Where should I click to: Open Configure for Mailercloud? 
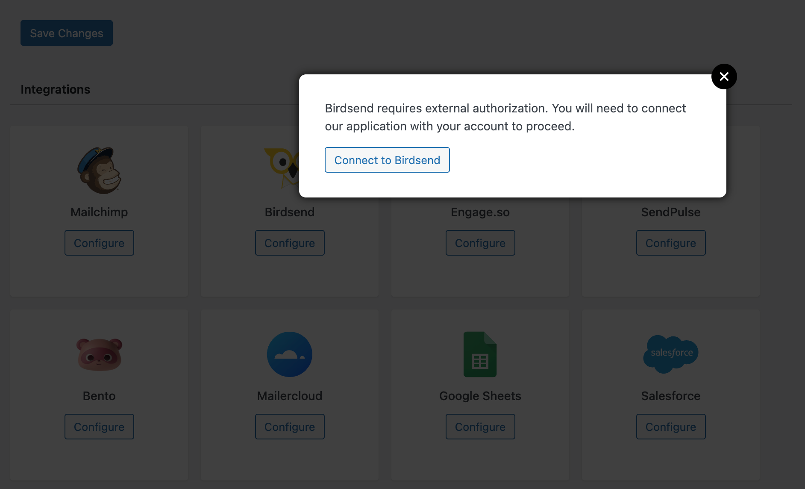(290, 427)
